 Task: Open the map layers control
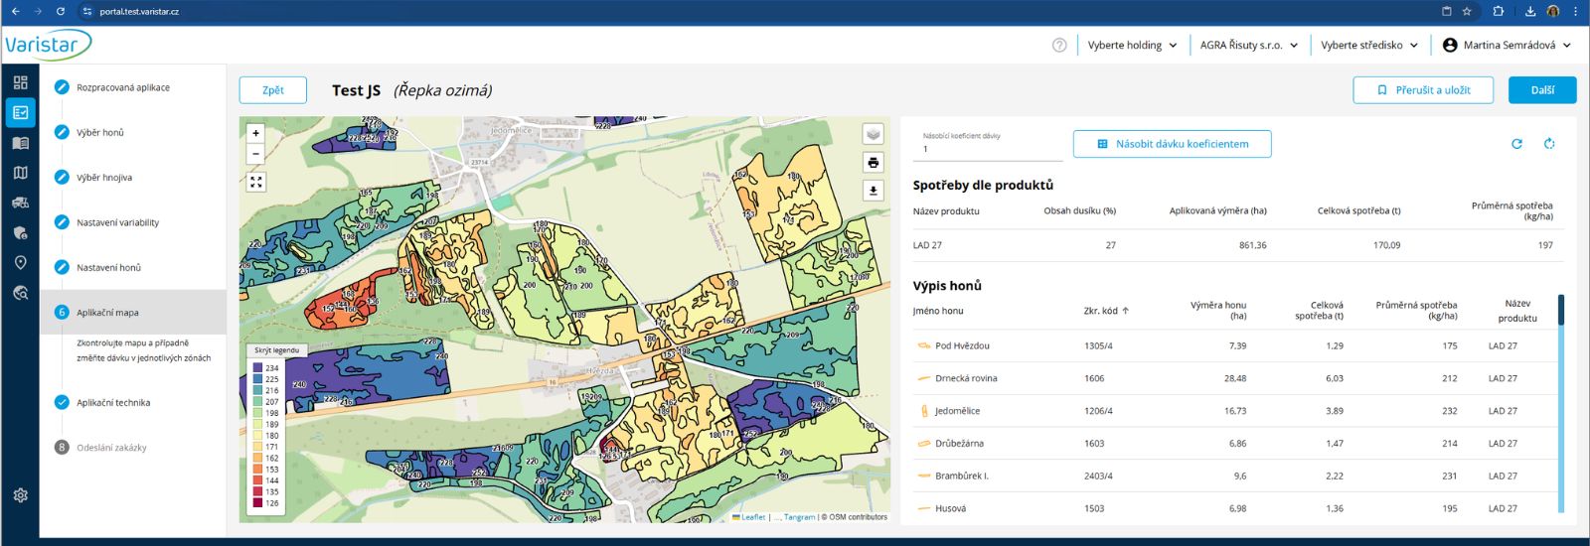873,134
